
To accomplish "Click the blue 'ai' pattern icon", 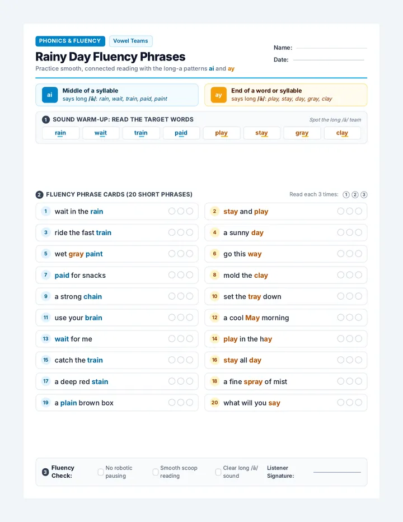I will pyautogui.click(x=50, y=95).
